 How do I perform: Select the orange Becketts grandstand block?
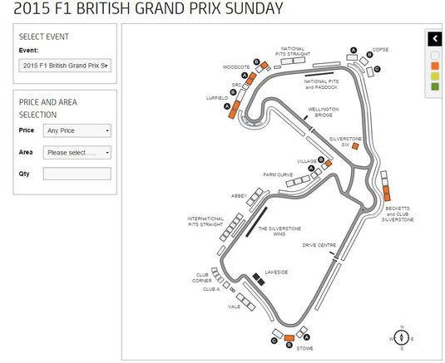pyautogui.click(x=387, y=194)
